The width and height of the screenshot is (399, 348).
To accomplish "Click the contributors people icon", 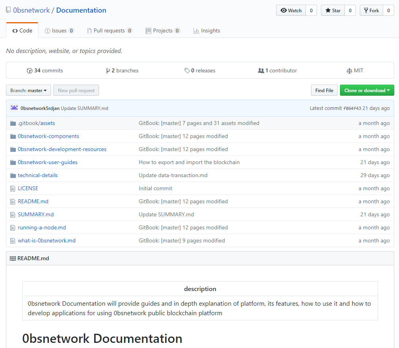I will (261, 71).
